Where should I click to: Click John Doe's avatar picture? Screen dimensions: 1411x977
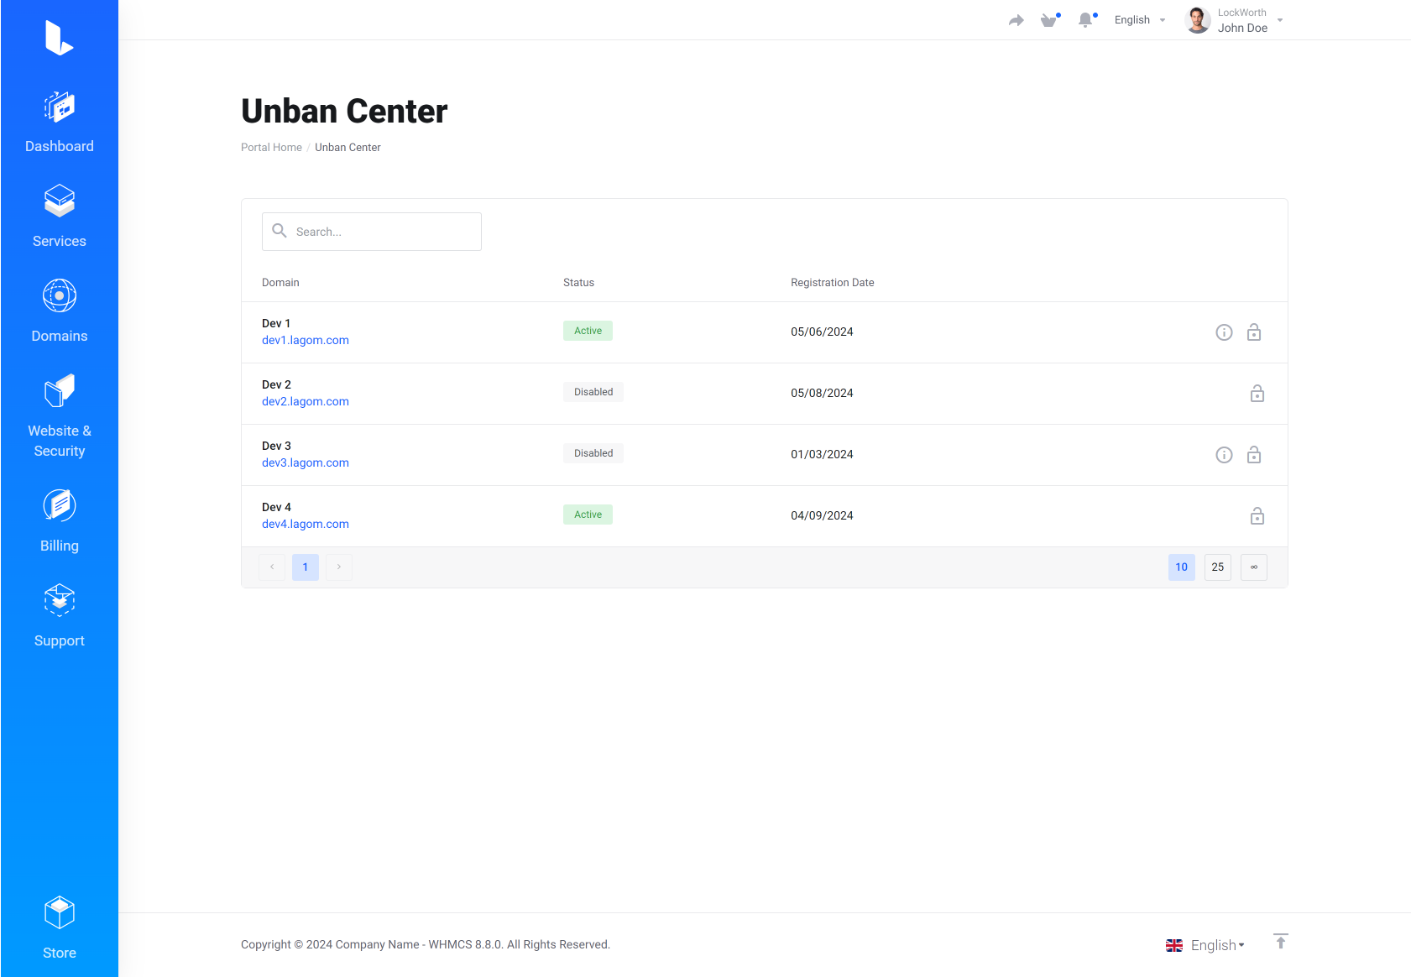(1198, 20)
